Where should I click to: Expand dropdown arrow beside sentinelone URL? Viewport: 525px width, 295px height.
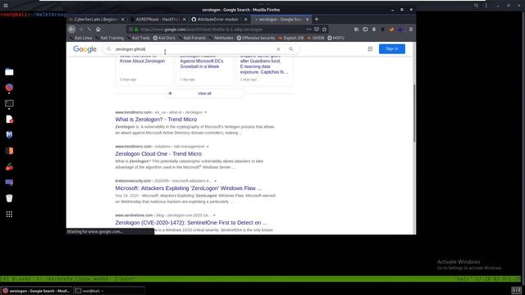pos(214,216)
